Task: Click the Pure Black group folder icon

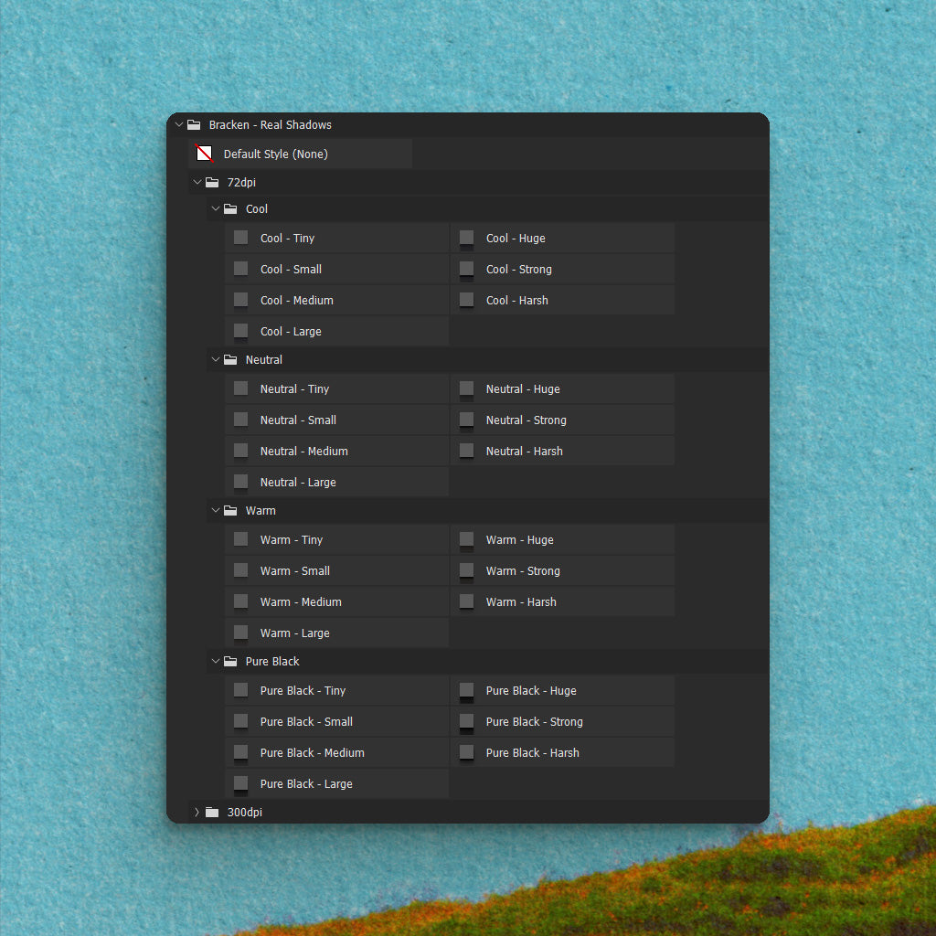Action: click(x=230, y=662)
